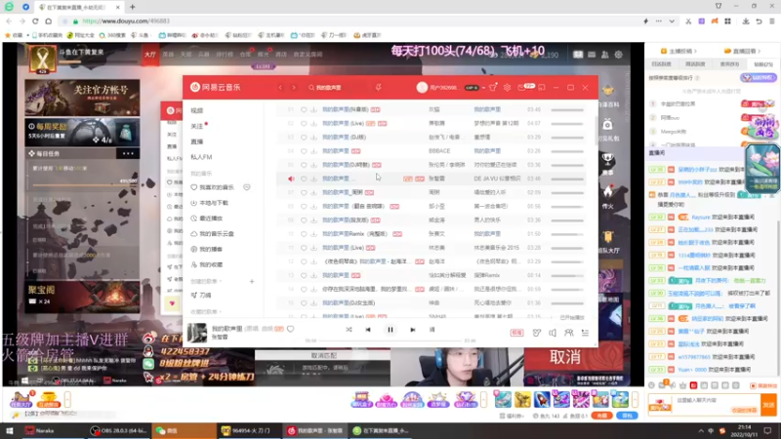Open the now-playing album cover thumbnail
Image resolution: width=781 pixels, height=439 pixels.
[x=197, y=333]
